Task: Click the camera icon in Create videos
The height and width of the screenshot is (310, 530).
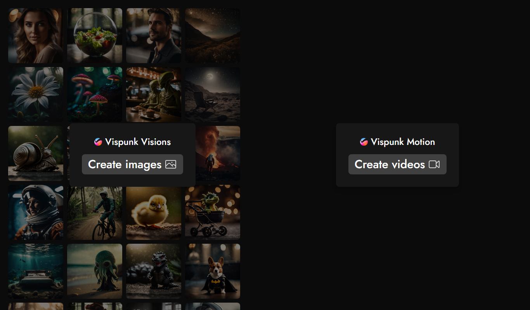Action: click(x=434, y=164)
